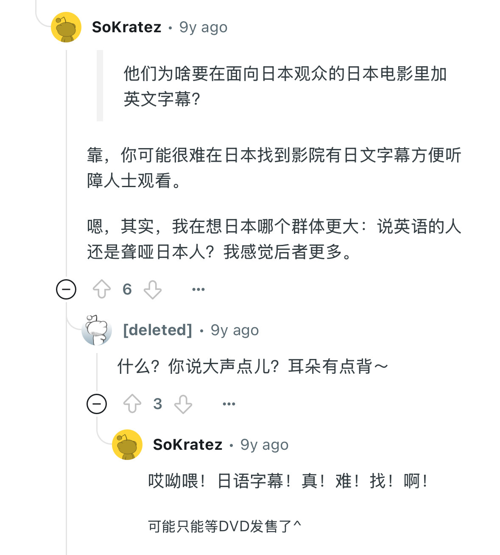Collapse the deleted user's reply thread
Screen dimensions: 500x555
point(97,404)
